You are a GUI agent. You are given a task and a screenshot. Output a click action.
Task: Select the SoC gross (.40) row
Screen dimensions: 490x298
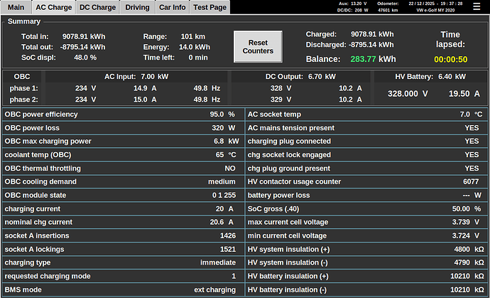click(366, 209)
